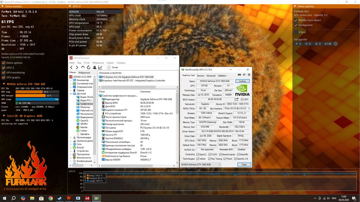Go back with AIDA64 toolbar left arrow

71,68
